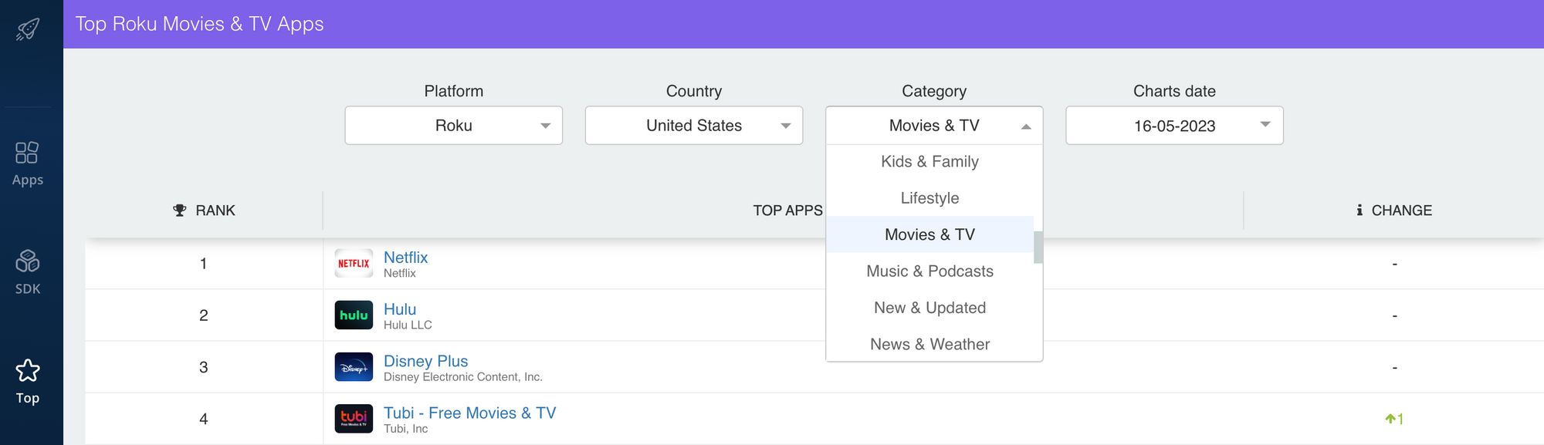Click the Charts date dropdown arrow
1544x445 pixels.
[x=1265, y=124]
